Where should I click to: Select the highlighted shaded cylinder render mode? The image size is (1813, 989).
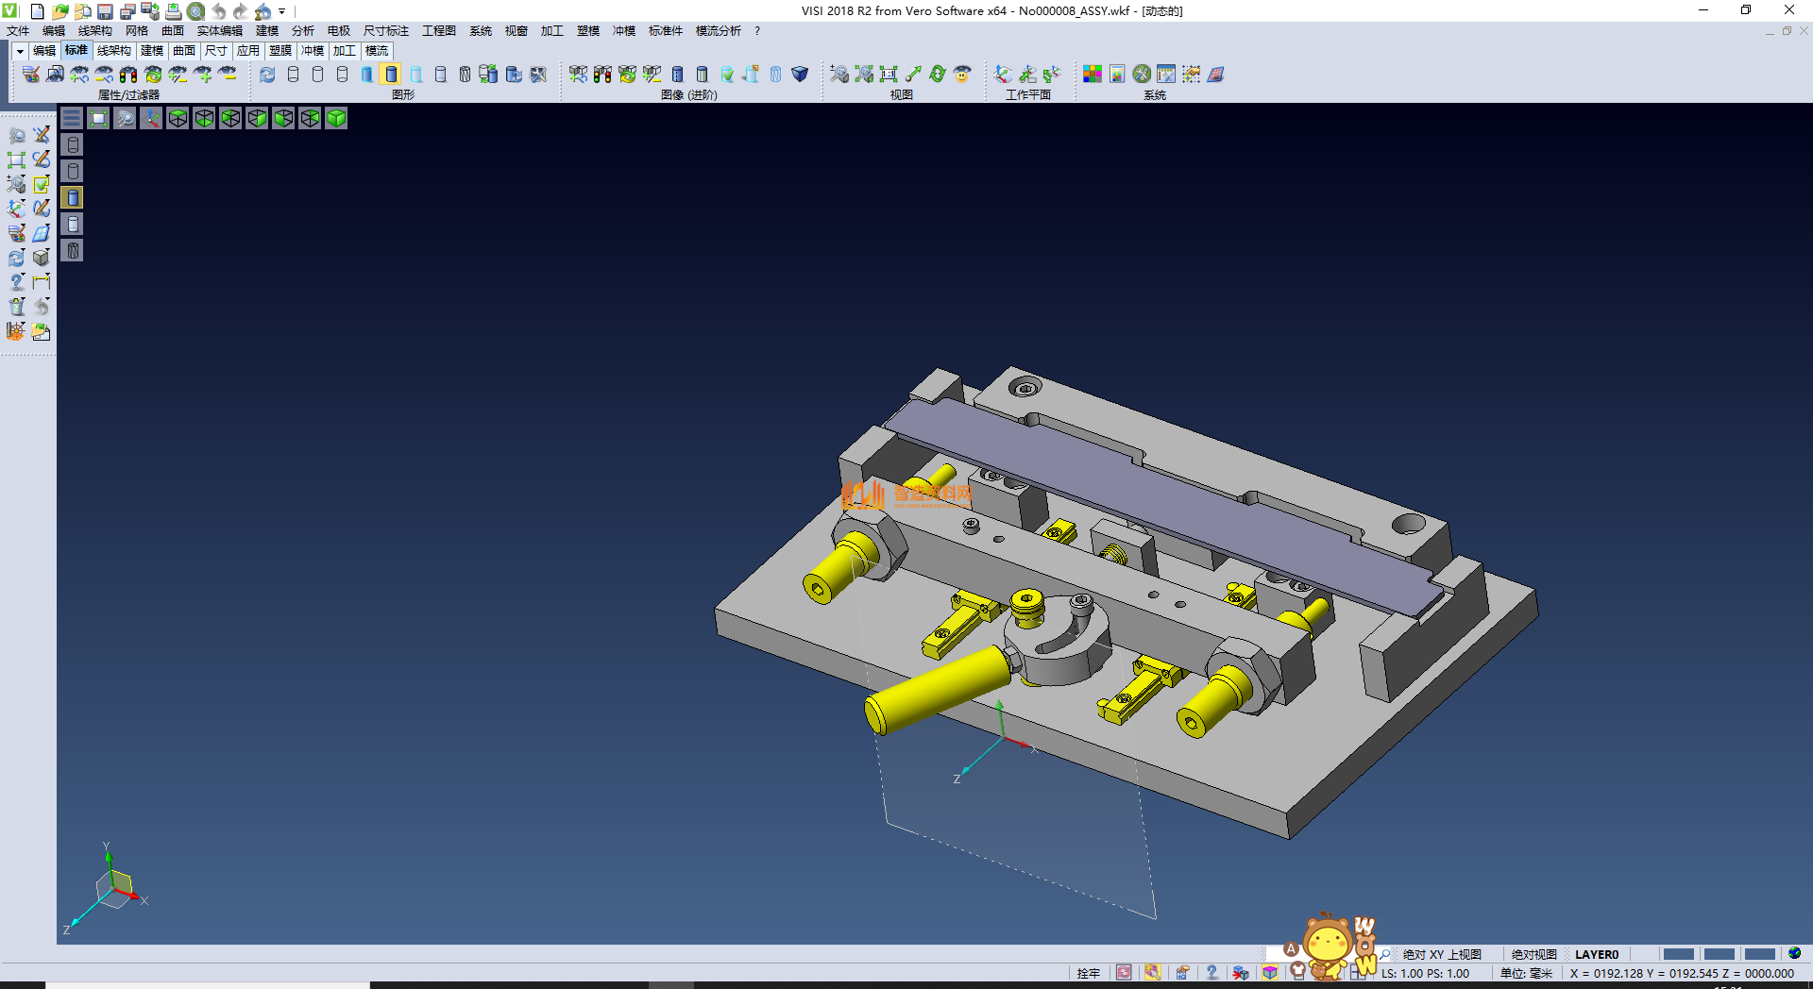[x=391, y=75]
